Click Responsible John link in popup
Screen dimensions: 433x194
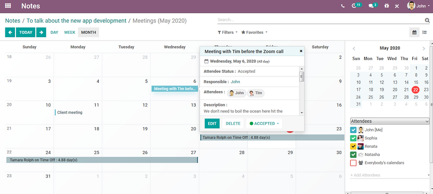coord(235,82)
